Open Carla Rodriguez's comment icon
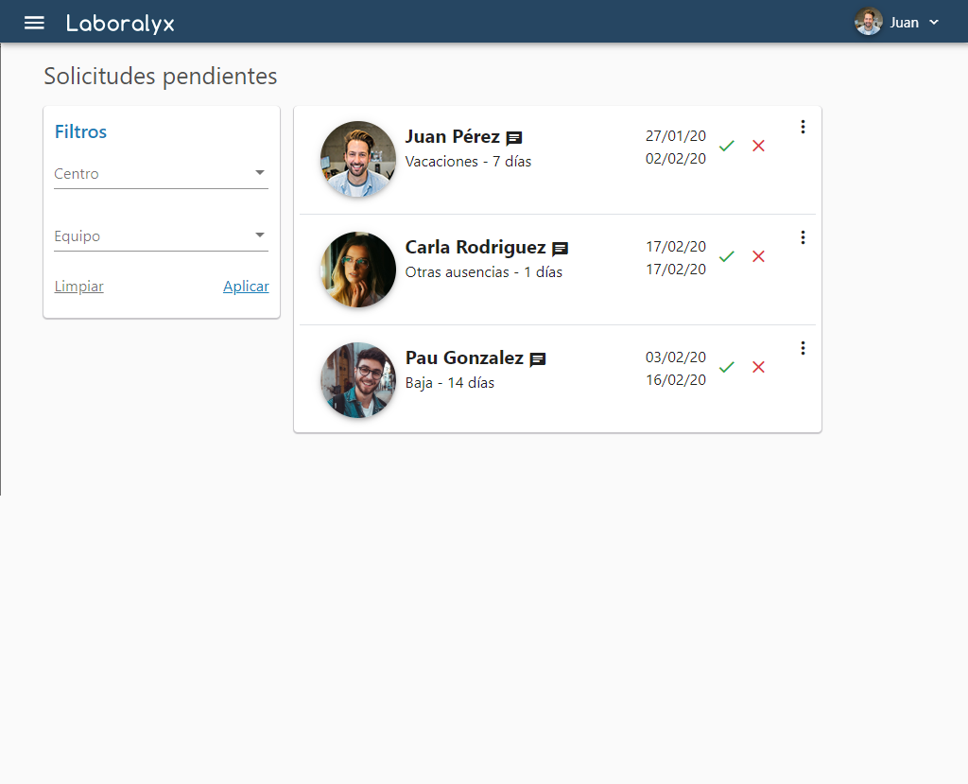 (x=560, y=249)
